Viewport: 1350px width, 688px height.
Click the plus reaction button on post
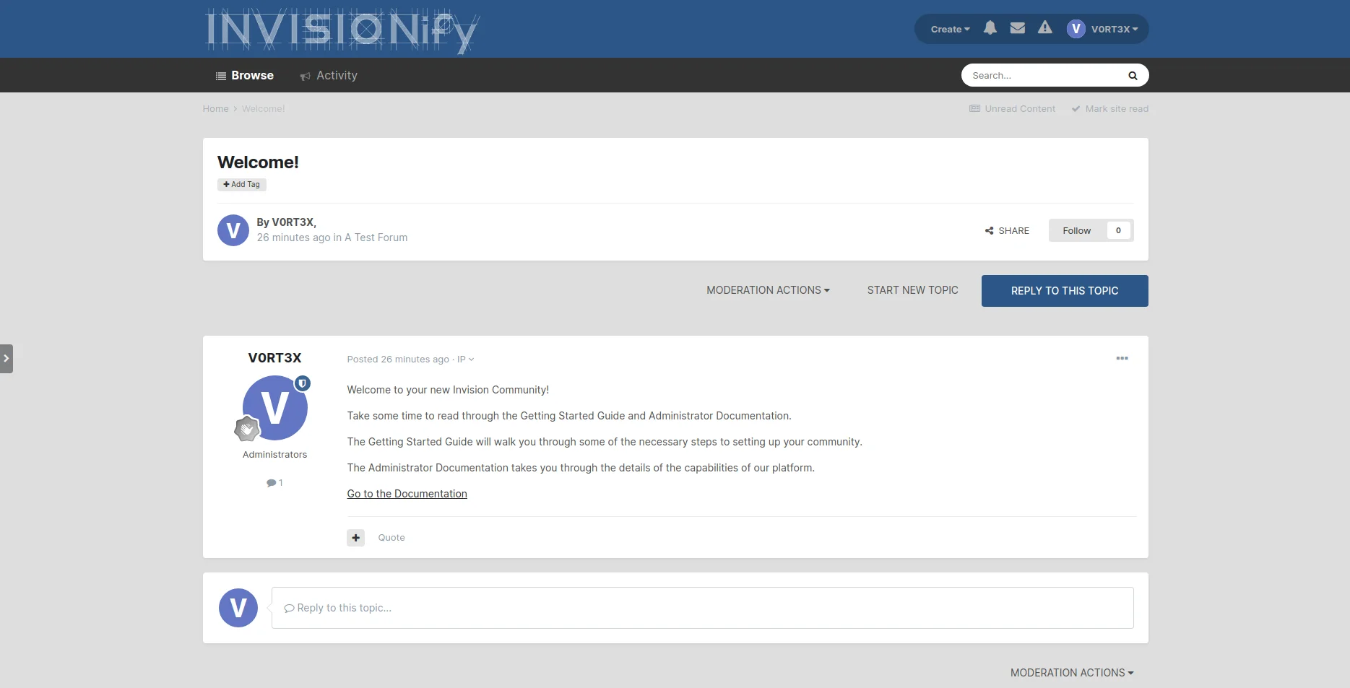(355, 538)
